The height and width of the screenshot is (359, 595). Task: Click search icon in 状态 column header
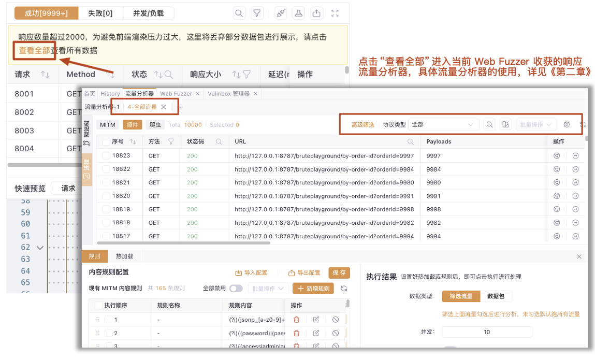click(x=168, y=75)
